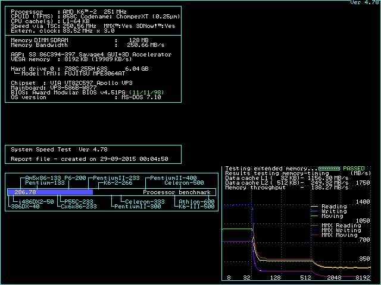Select the MMX Writing legend entry

click(x=341, y=230)
